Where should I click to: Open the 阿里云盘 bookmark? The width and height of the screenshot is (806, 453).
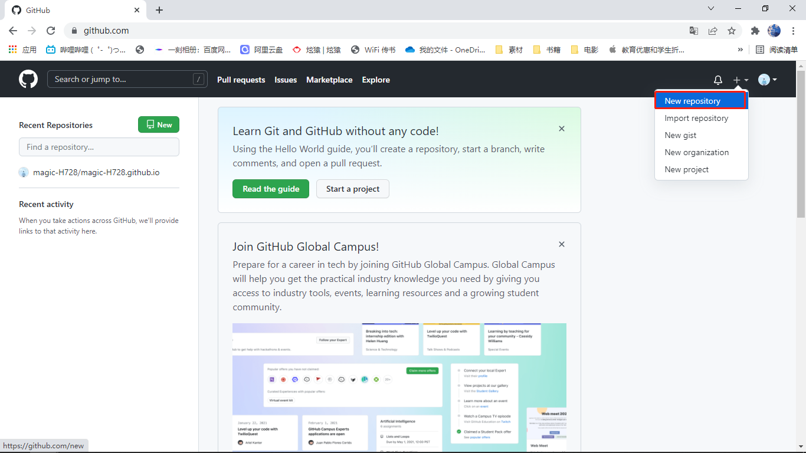point(261,50)
